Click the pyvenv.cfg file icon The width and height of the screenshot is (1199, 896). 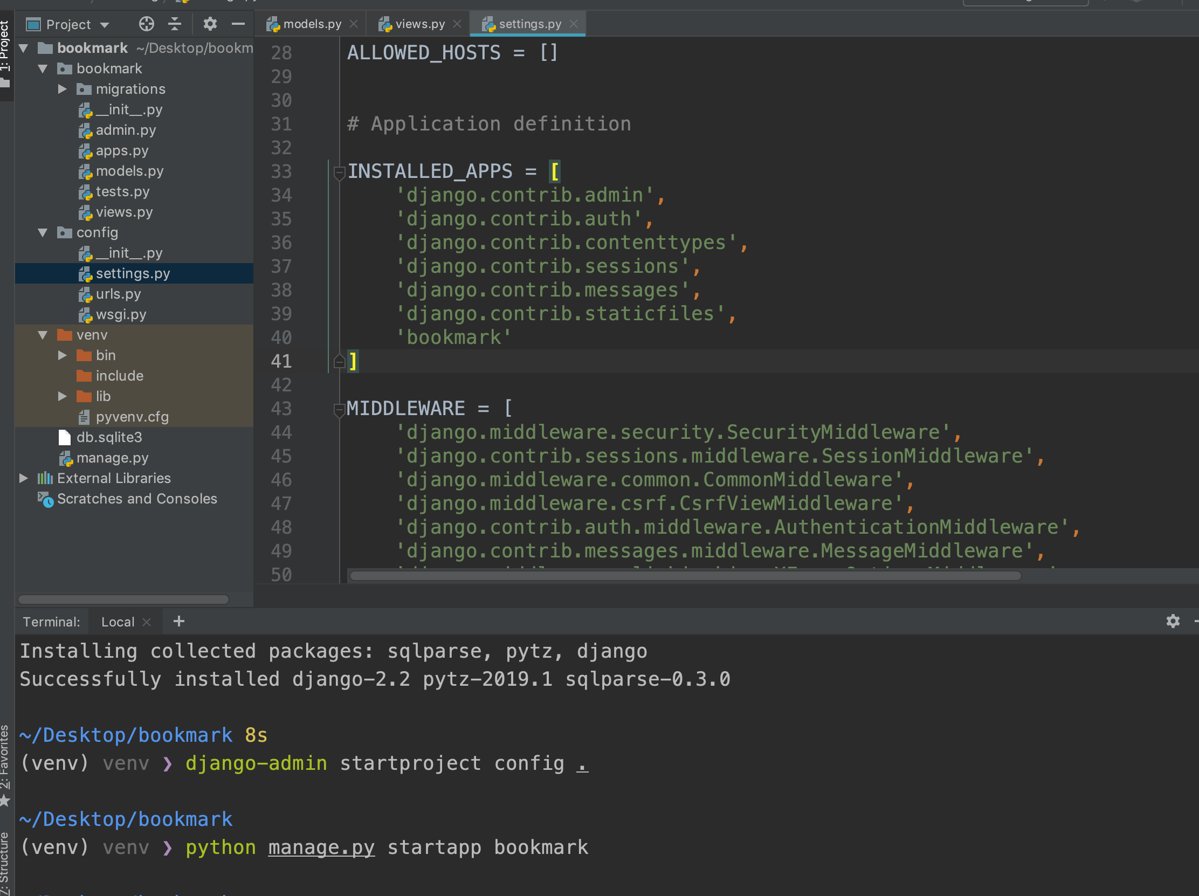click(84, 417)
